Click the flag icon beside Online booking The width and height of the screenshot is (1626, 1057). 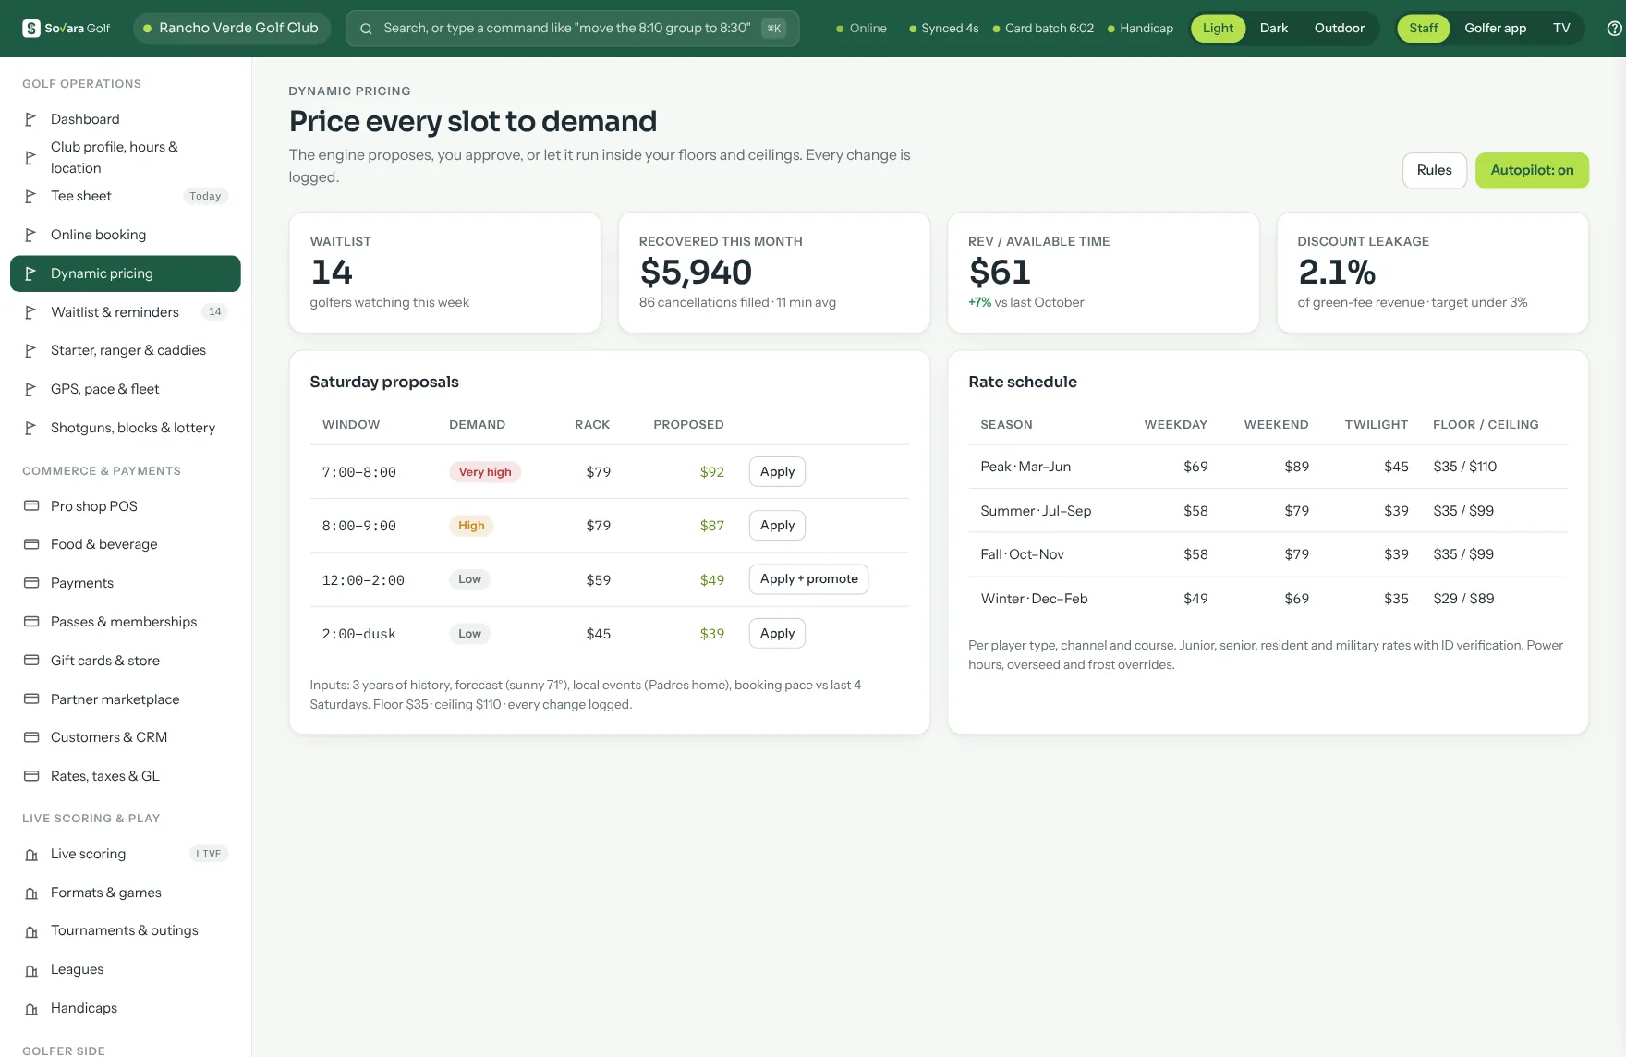[x=30, y=235]
